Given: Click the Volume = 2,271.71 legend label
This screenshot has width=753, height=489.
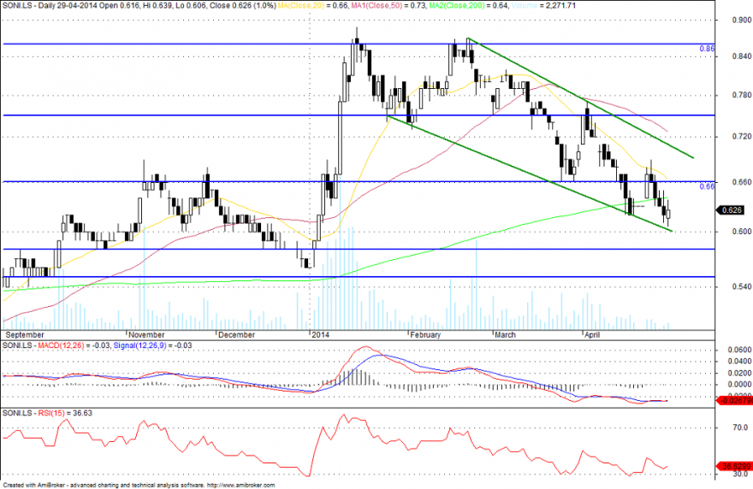Looking at the screenshot, I should [x=544, y=6].
